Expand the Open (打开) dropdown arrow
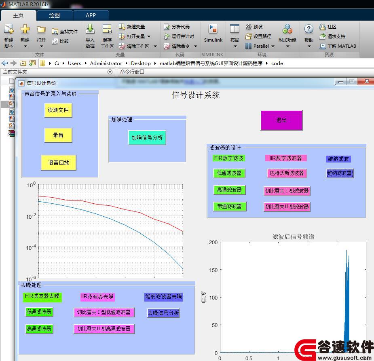This screenshot has width=374, height=361. pyautogui.click(x=41, y=46)
